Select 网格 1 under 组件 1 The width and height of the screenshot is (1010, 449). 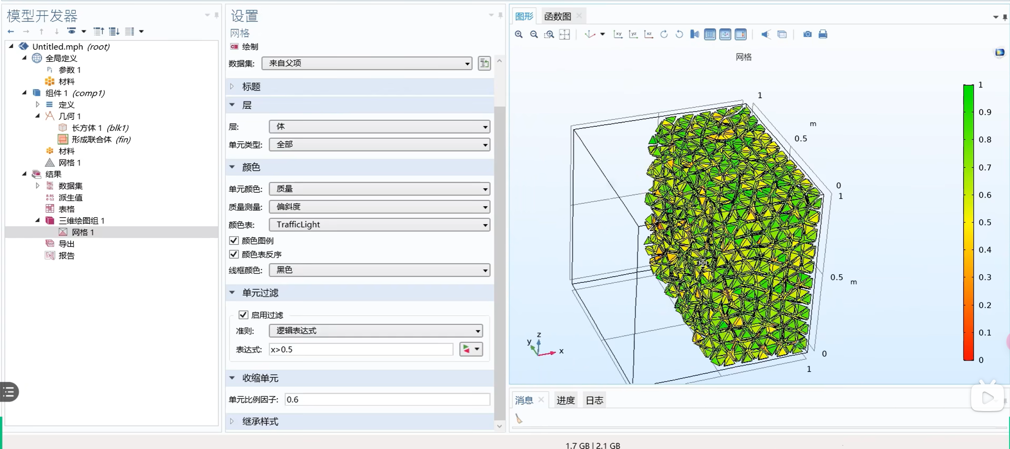coord(69,163)
